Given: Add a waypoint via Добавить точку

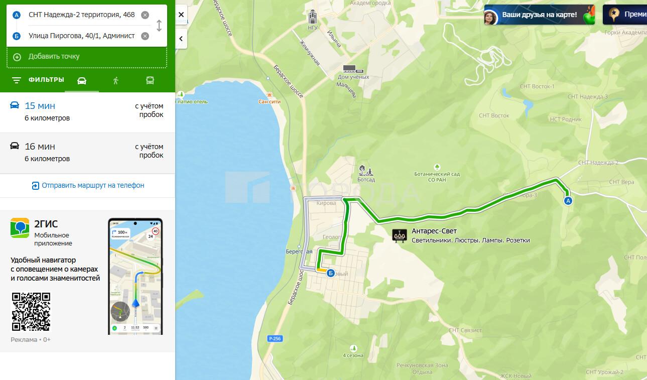Looking at the screenshot, I should coord(86,57).
